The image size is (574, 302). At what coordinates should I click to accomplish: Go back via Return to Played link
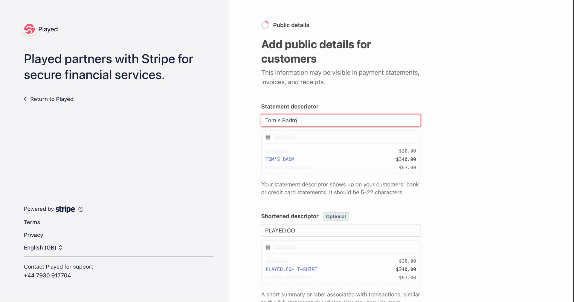49,99
